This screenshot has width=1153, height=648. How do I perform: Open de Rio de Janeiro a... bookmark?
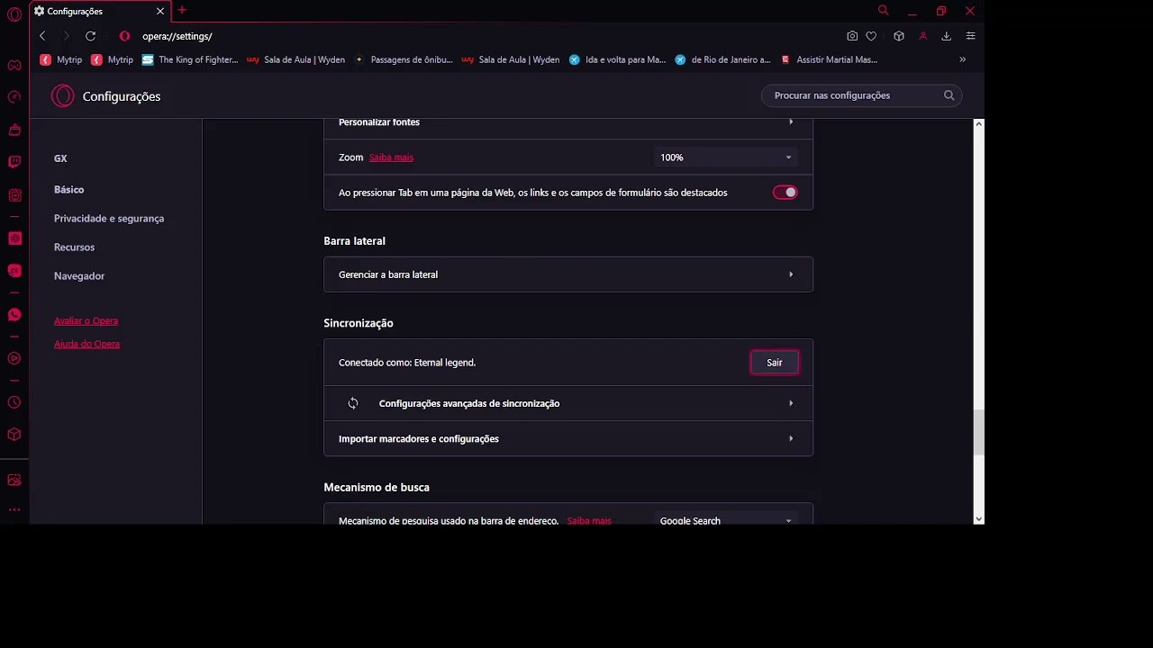click(x=722, y=59)
